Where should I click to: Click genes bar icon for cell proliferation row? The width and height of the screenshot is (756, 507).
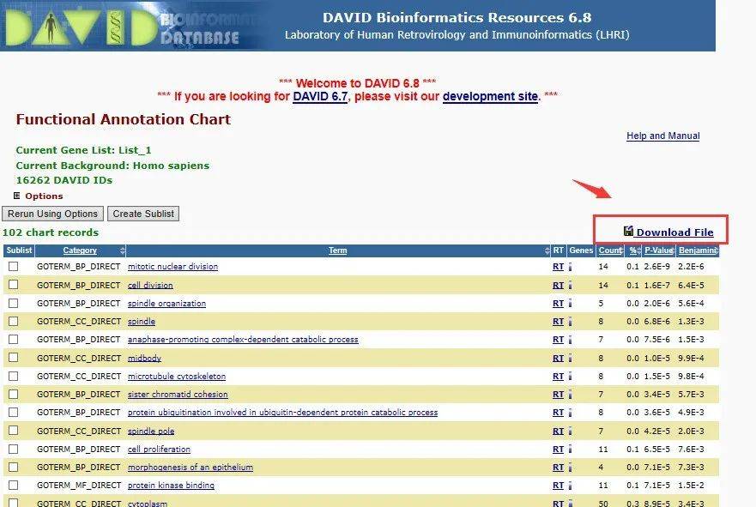(571, 450)
